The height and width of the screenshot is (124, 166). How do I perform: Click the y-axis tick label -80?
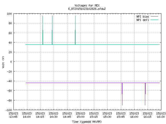9,100
